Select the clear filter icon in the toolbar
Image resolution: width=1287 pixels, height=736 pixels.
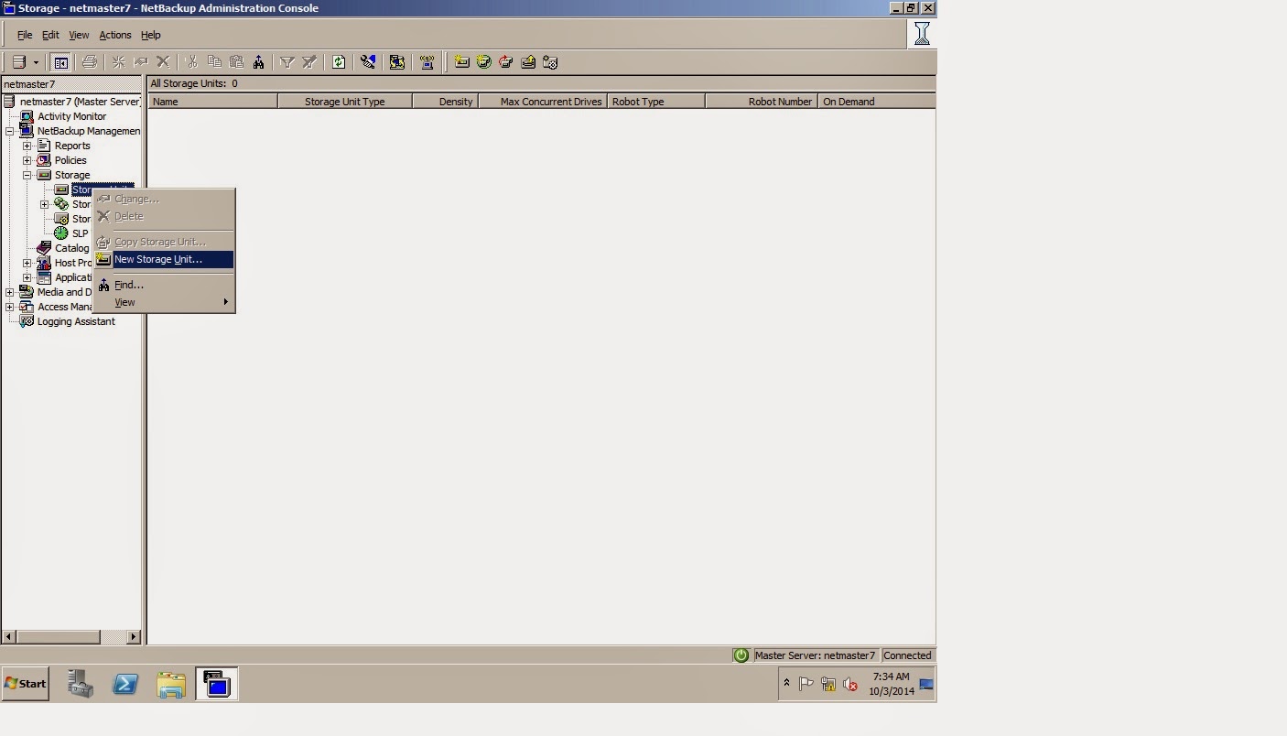pyautogui.click(x=308, y=61)
